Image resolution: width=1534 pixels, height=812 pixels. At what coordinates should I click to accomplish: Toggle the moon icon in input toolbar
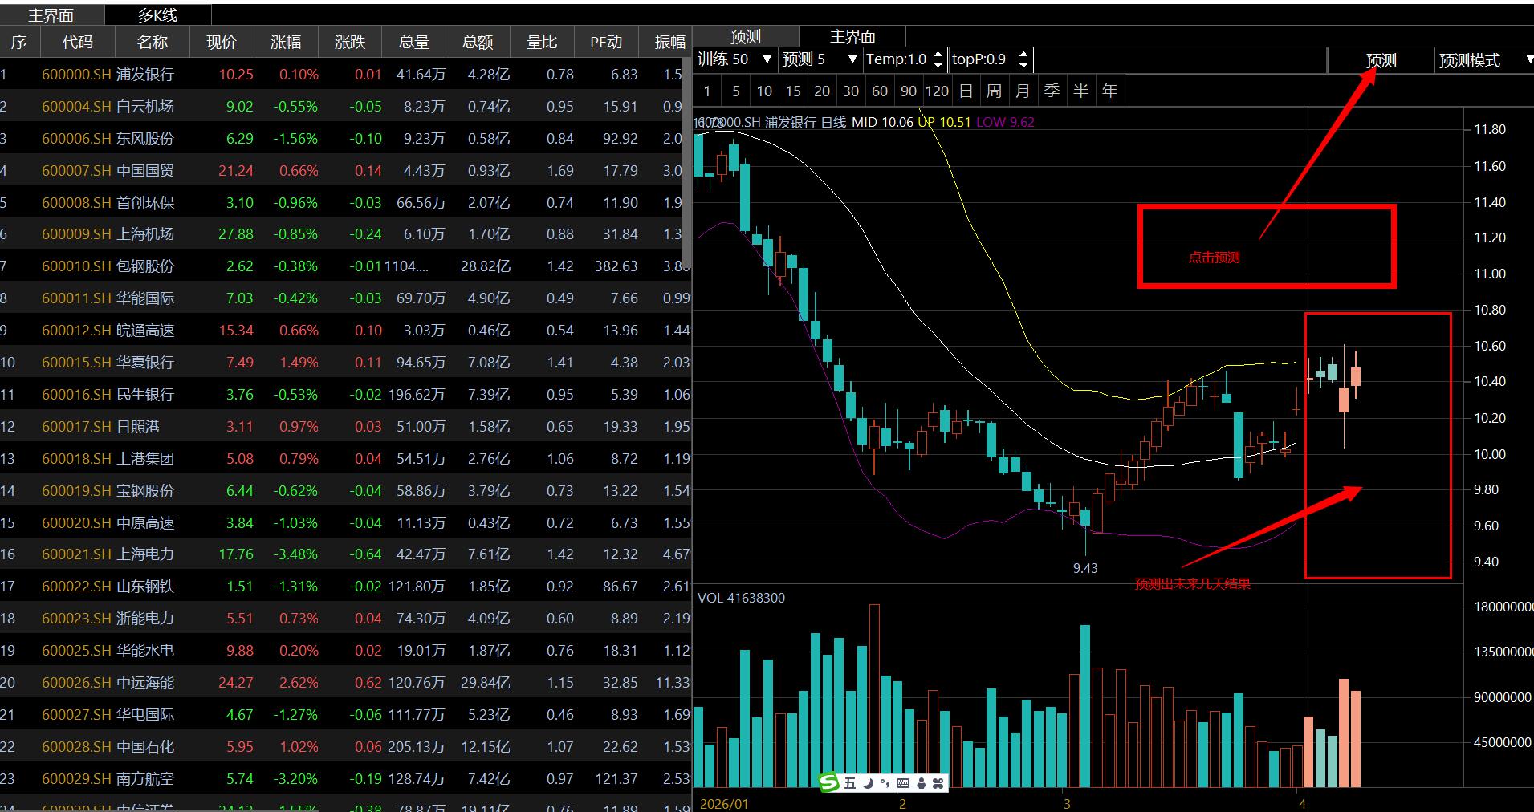tap(868, 783)
